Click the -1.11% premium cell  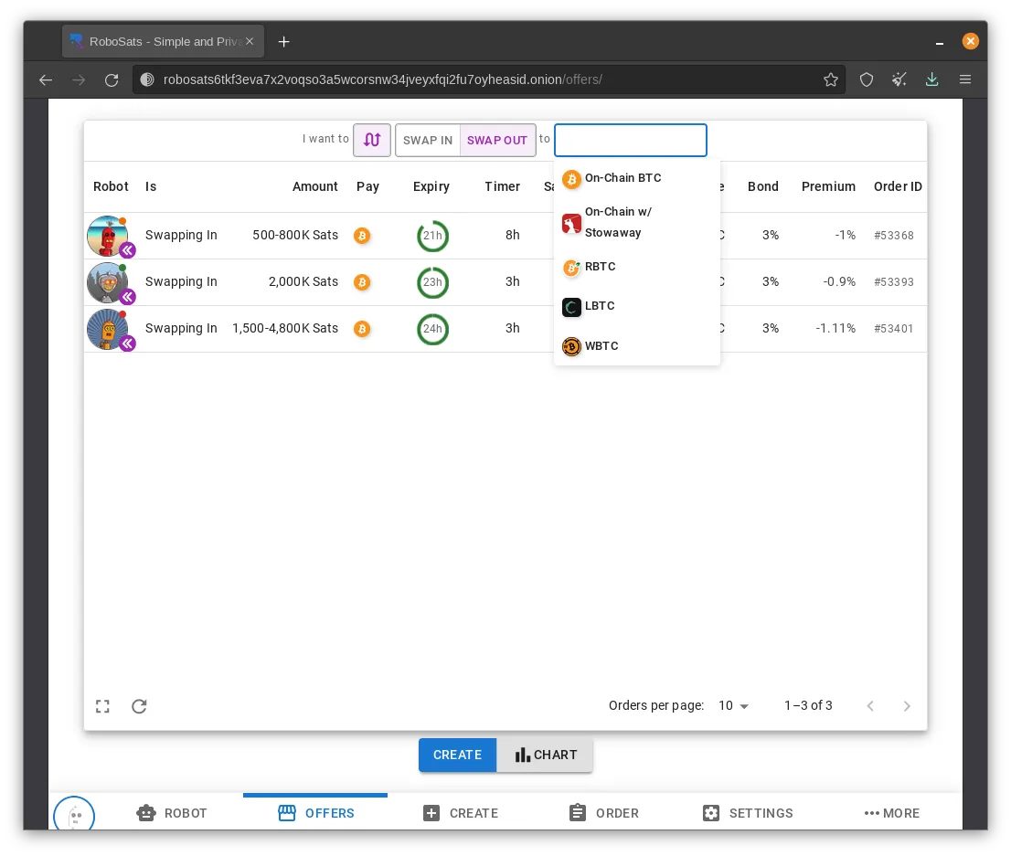(x=835, y=328)
